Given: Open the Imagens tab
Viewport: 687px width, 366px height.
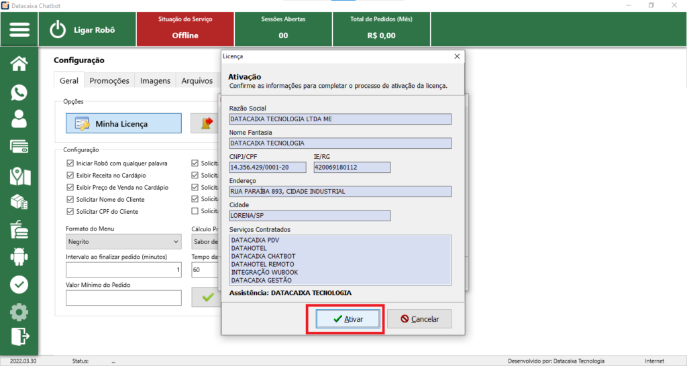Looking at the screenshot, I should point(155,80).
